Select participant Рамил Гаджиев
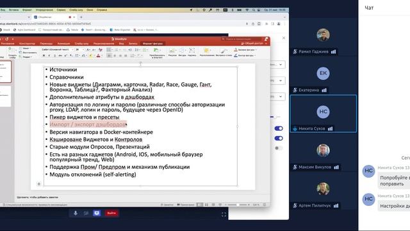The width and height of the screenshot is (410, 231). click(x=323, y=37)
